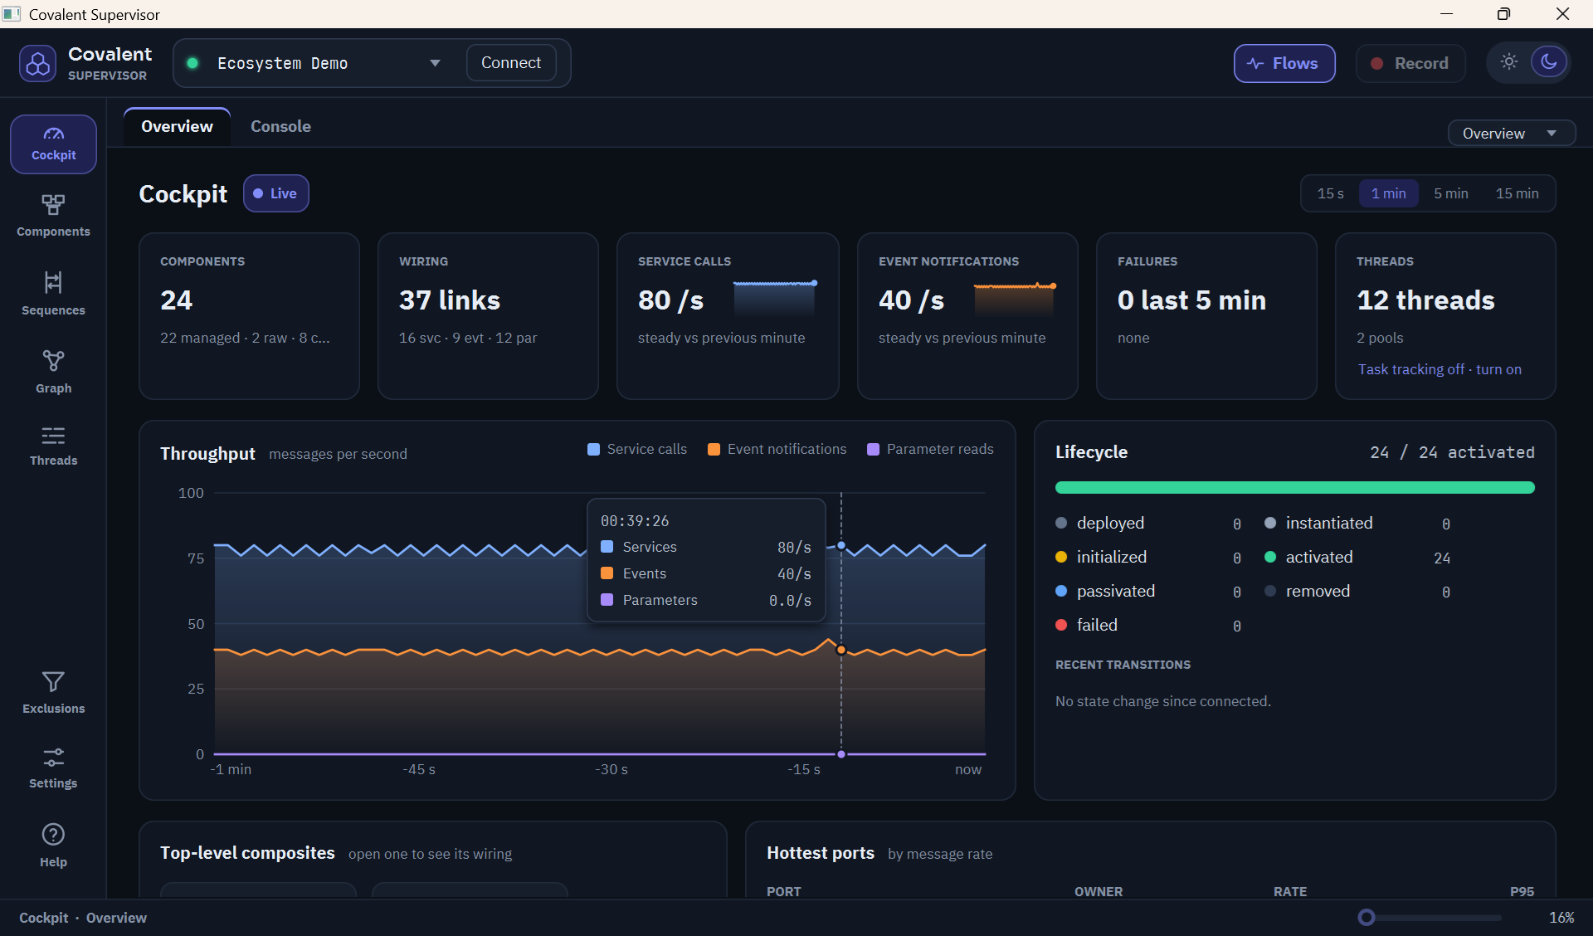Select the 5 min time range
Screen dimensions: 1593x936
coord(1450,193)
